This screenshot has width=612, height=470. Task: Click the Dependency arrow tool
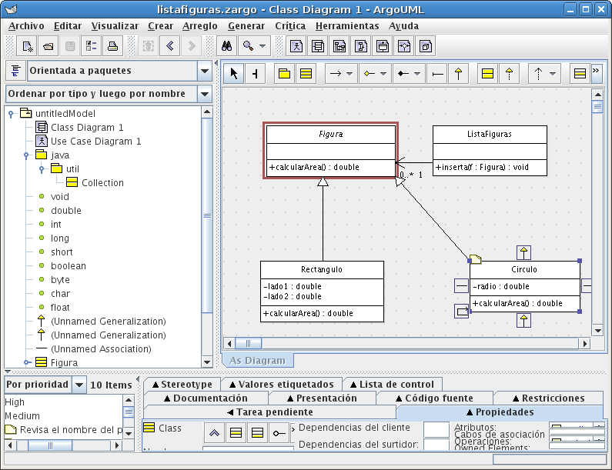pyautogui.click(x=538, y=73)
